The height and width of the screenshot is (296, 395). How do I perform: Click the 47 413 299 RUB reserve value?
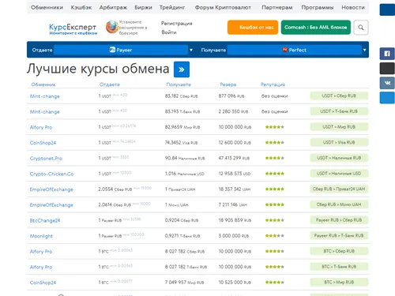234,158
